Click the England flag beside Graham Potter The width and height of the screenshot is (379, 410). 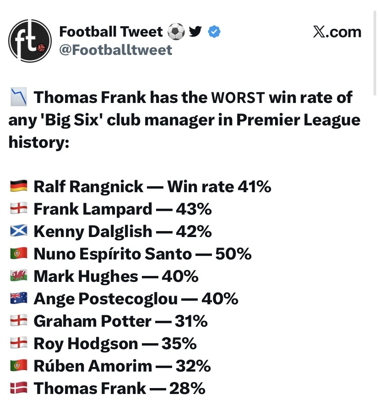(19, 321)
